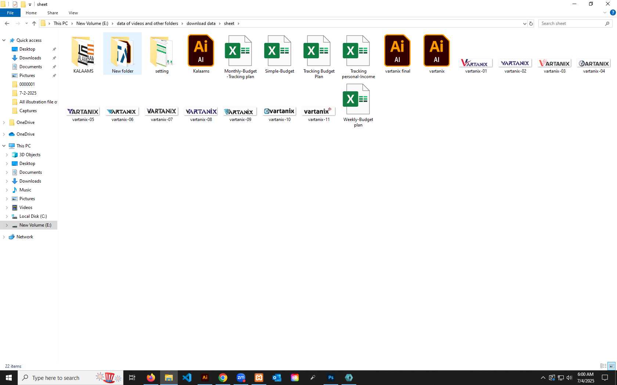
Task: Select Weekly-Budget plan Excel file
Action: click(358, 105)
